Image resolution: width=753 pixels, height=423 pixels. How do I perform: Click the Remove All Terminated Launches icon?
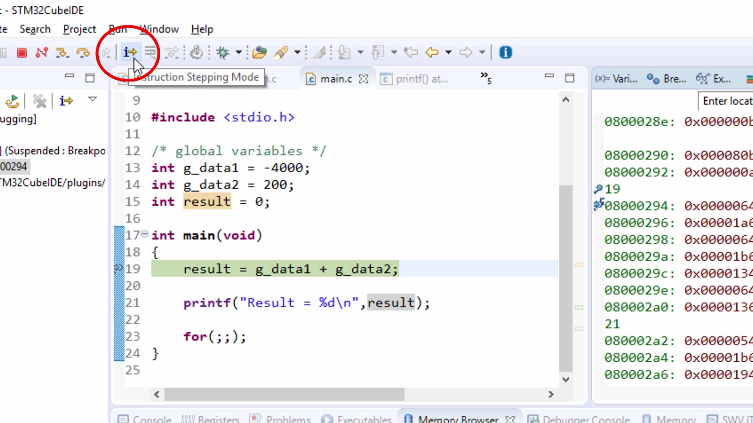[x=39, y=101]
